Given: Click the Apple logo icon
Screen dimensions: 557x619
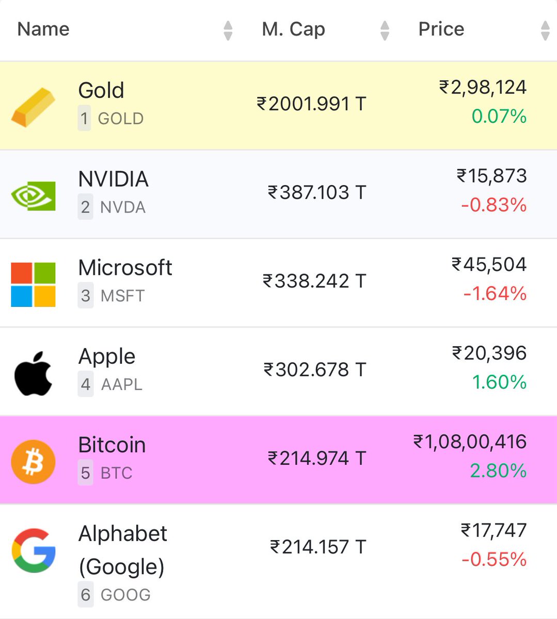Looking at the screenshot, I should coord(33,373).
